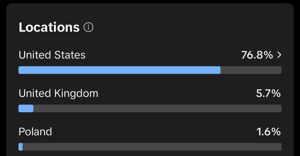
Task: Click empty space between United Kingdom and 5.7%
Action: (177, 93)
